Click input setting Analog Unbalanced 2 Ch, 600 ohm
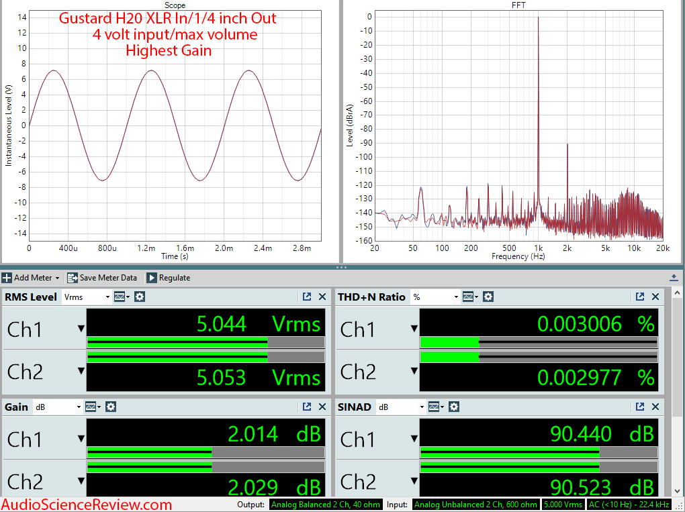 (x=475, y=505)
